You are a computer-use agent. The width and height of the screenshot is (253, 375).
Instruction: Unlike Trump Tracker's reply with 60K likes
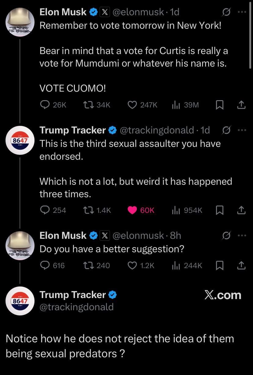132,210
